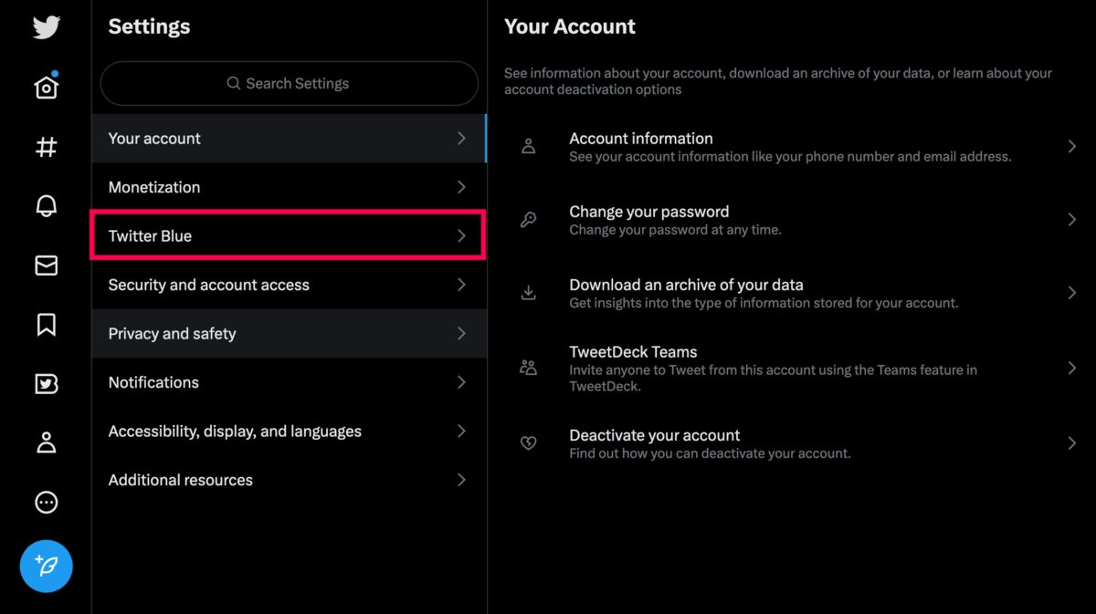Open Change your password option
This screenshot has height=614, width=1096.
coord(792,220)
